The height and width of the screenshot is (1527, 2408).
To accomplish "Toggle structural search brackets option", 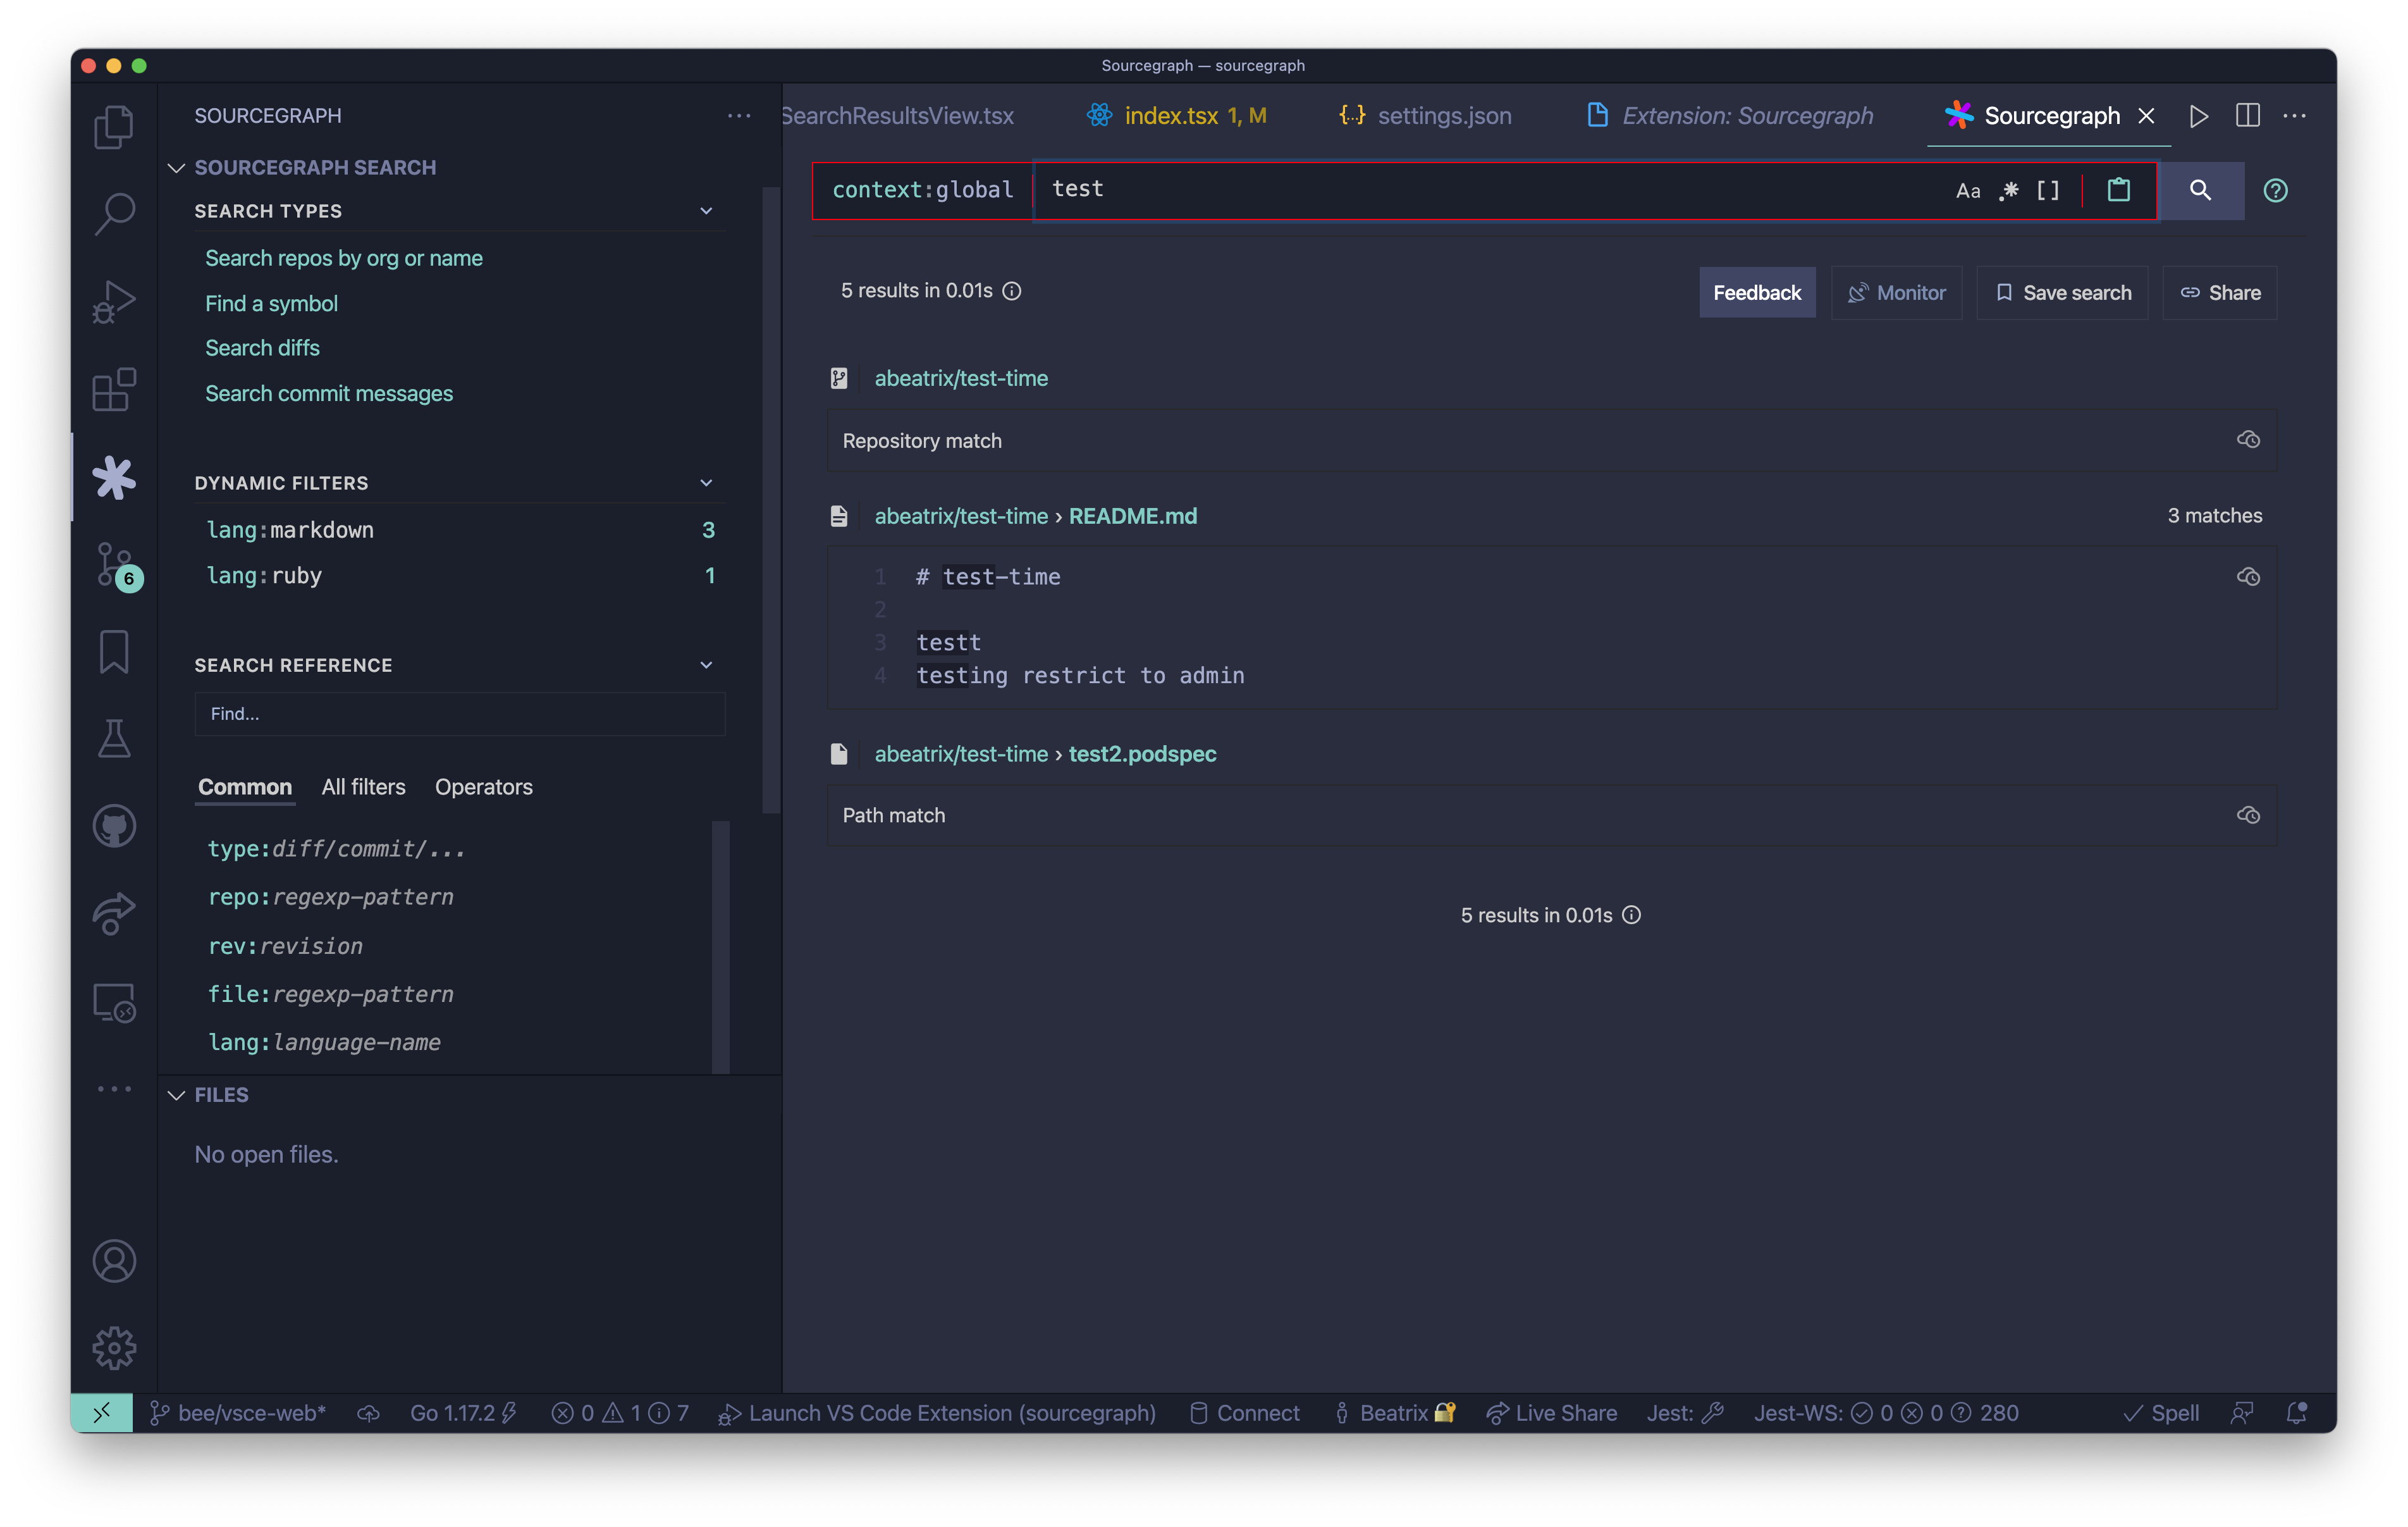I will pyautogui.click(x=2048, y=191).
